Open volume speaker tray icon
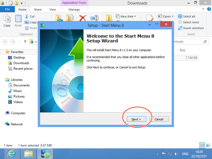This screenshot has width=212, height=159. (176, 154)
